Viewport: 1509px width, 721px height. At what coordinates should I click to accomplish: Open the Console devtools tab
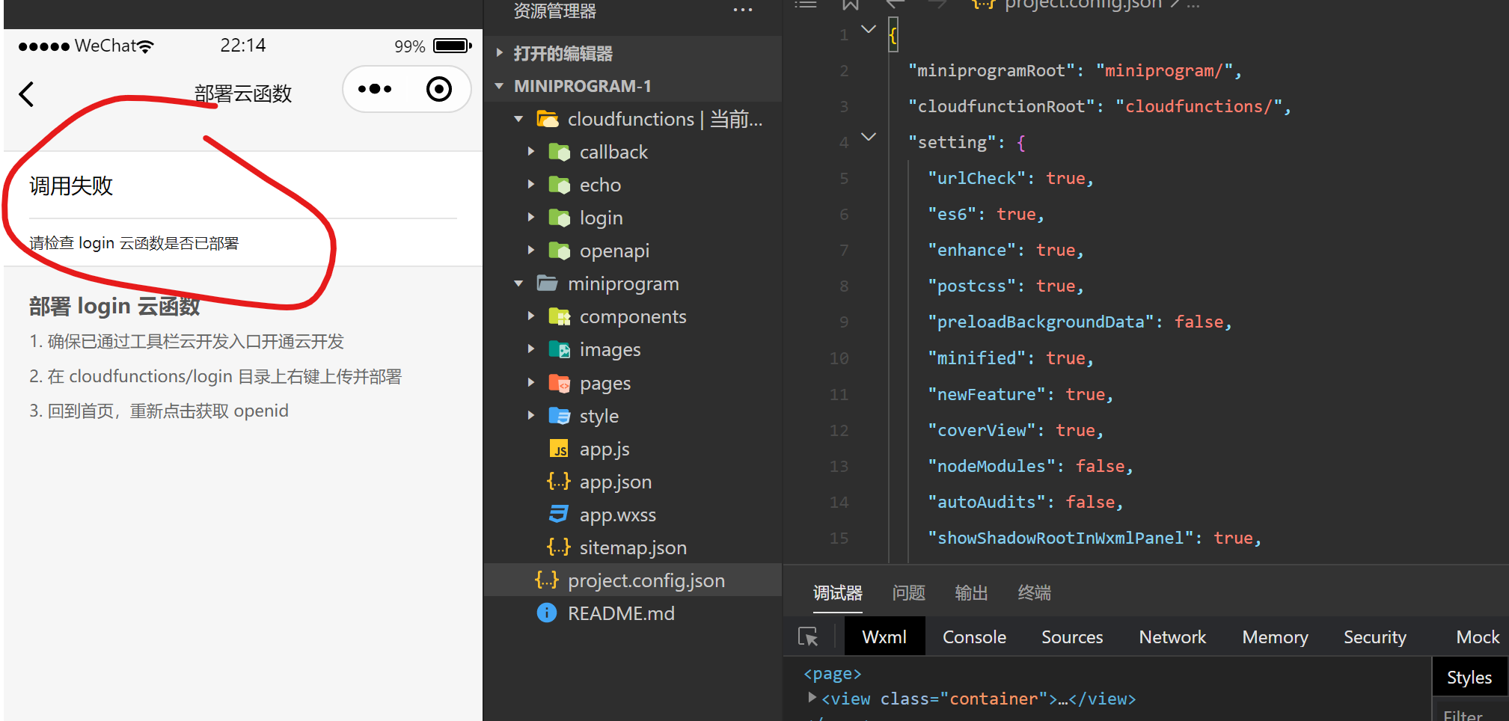pyautogui.click(x=974, y=636)
